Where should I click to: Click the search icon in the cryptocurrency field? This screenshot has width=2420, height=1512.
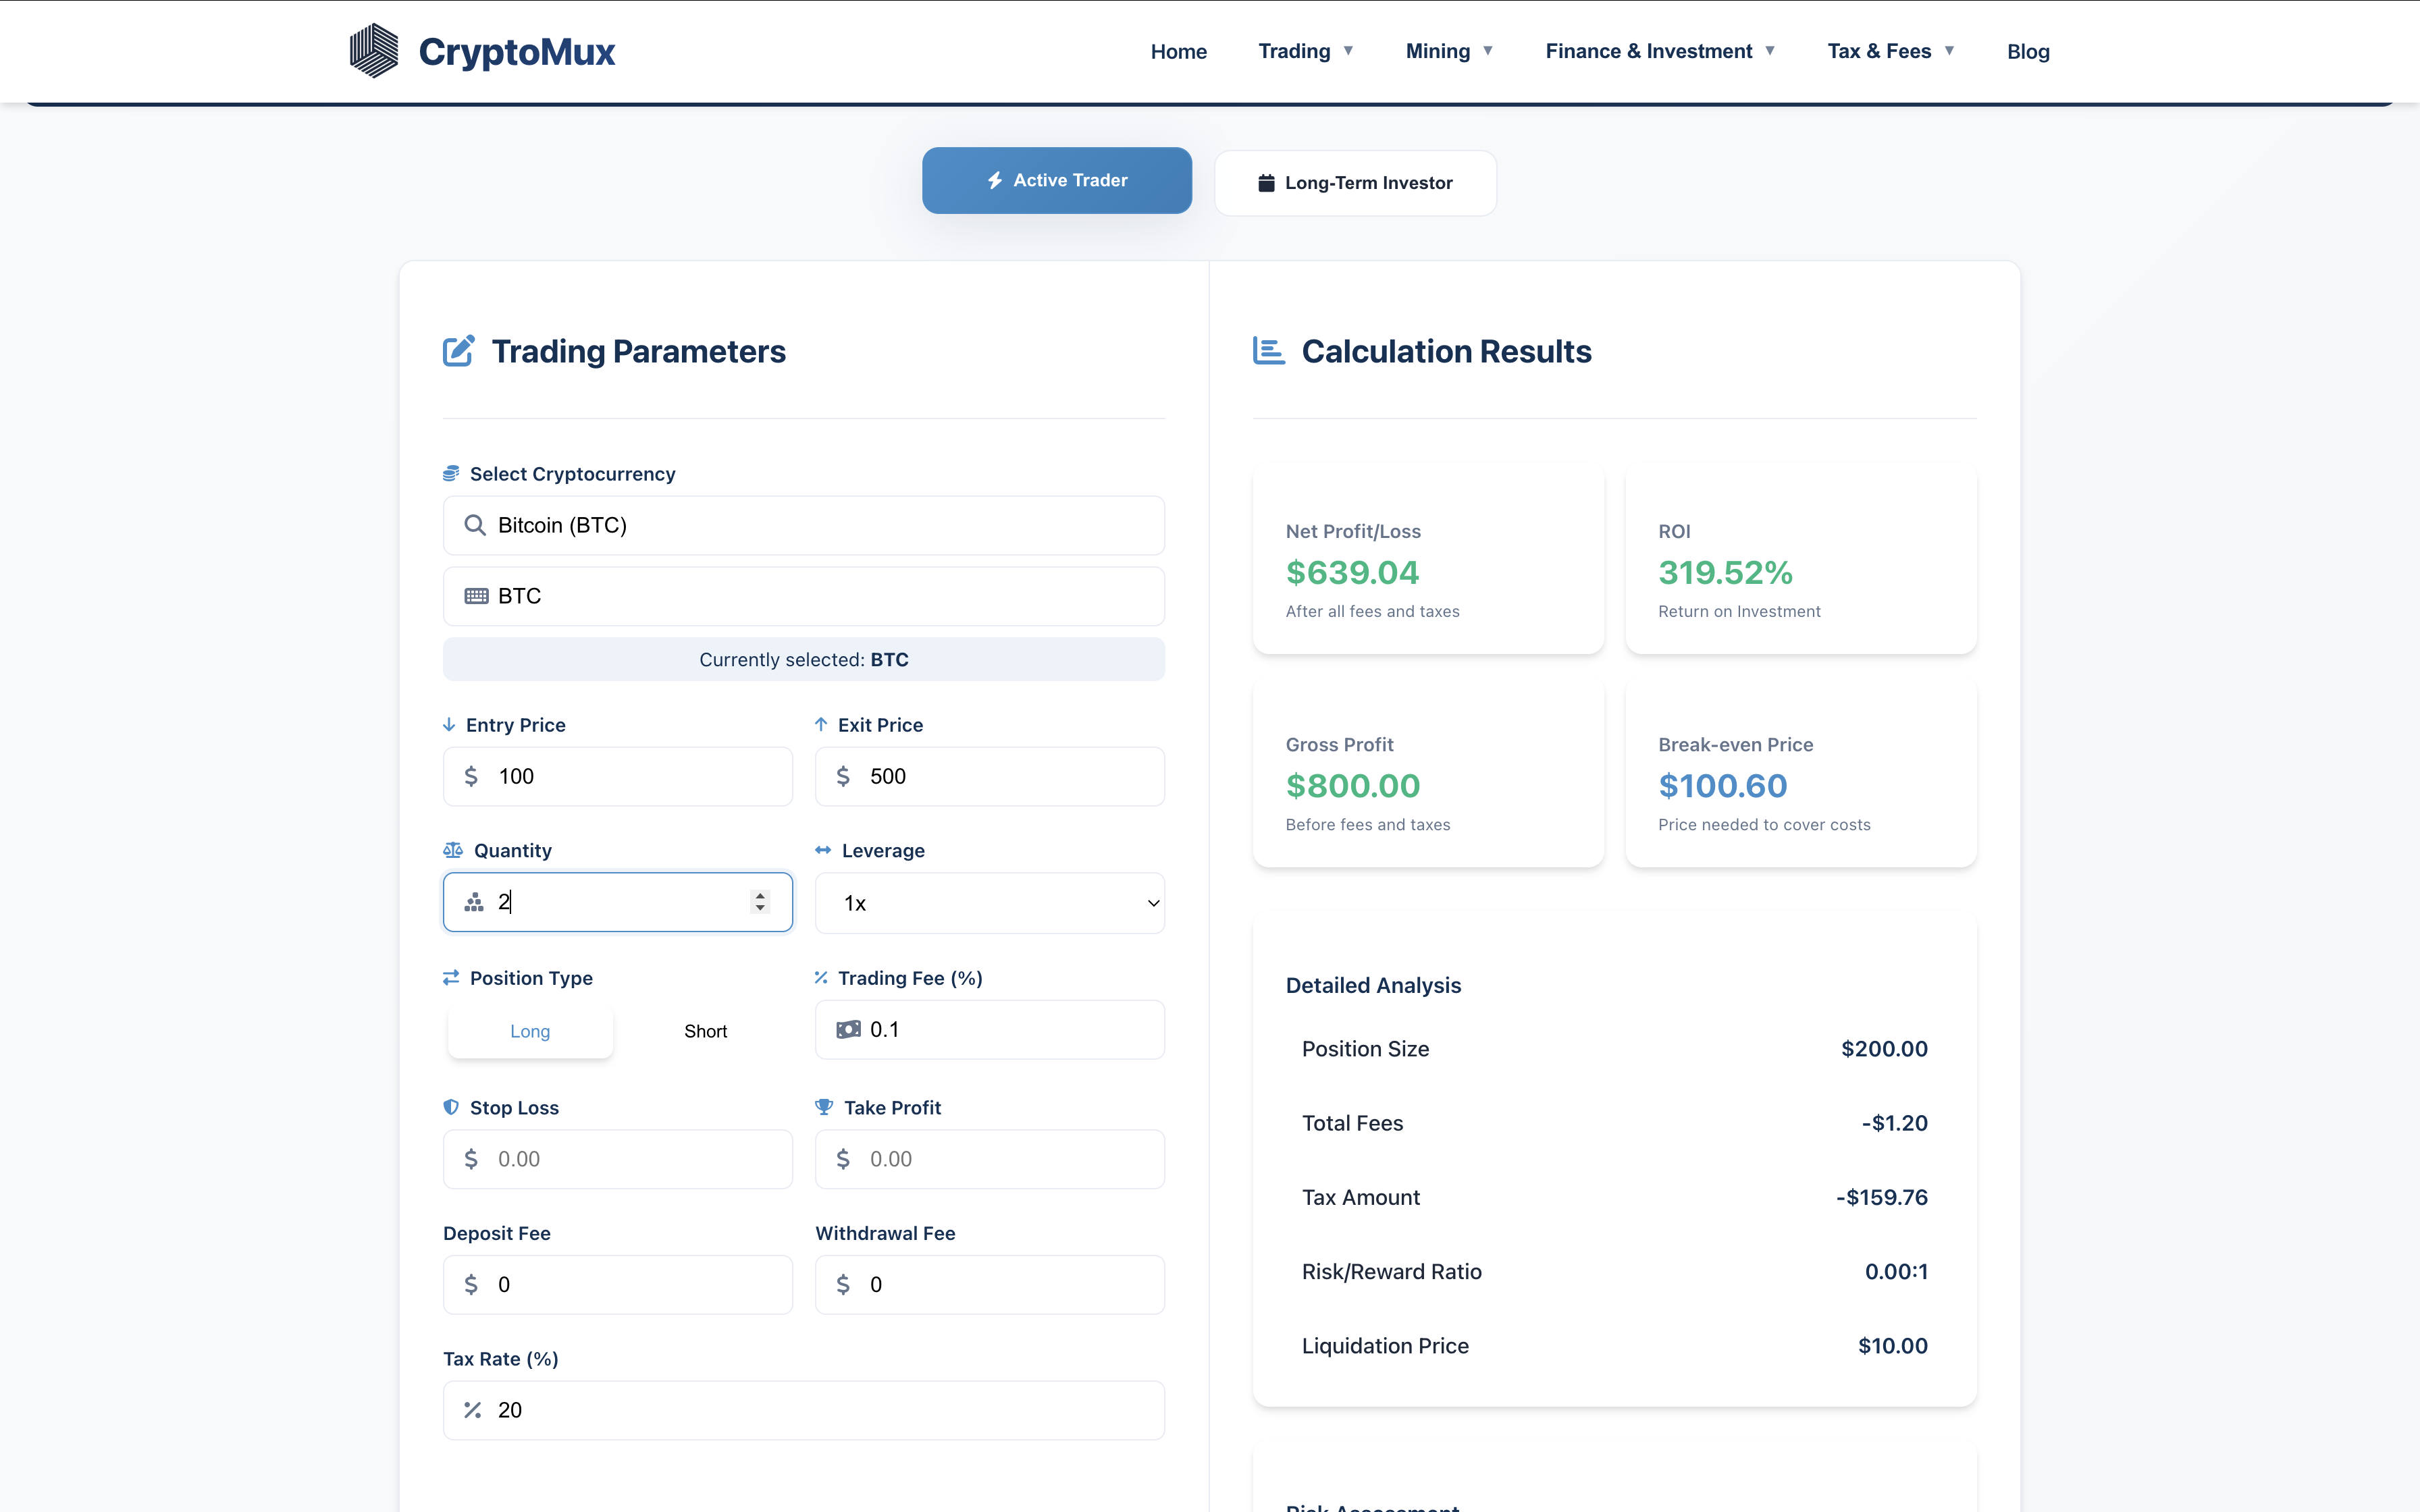pyautogui.click(x=475, y=524)
